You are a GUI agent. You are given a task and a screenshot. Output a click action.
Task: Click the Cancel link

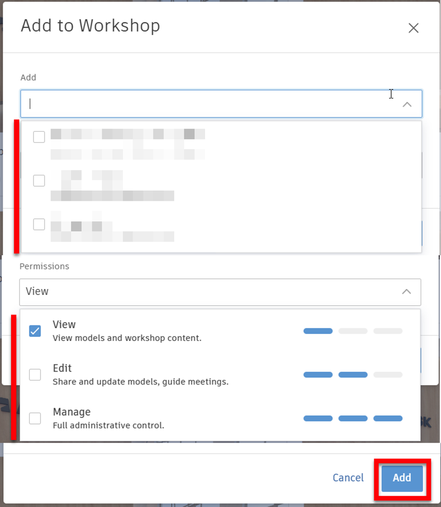coord(348,478)
